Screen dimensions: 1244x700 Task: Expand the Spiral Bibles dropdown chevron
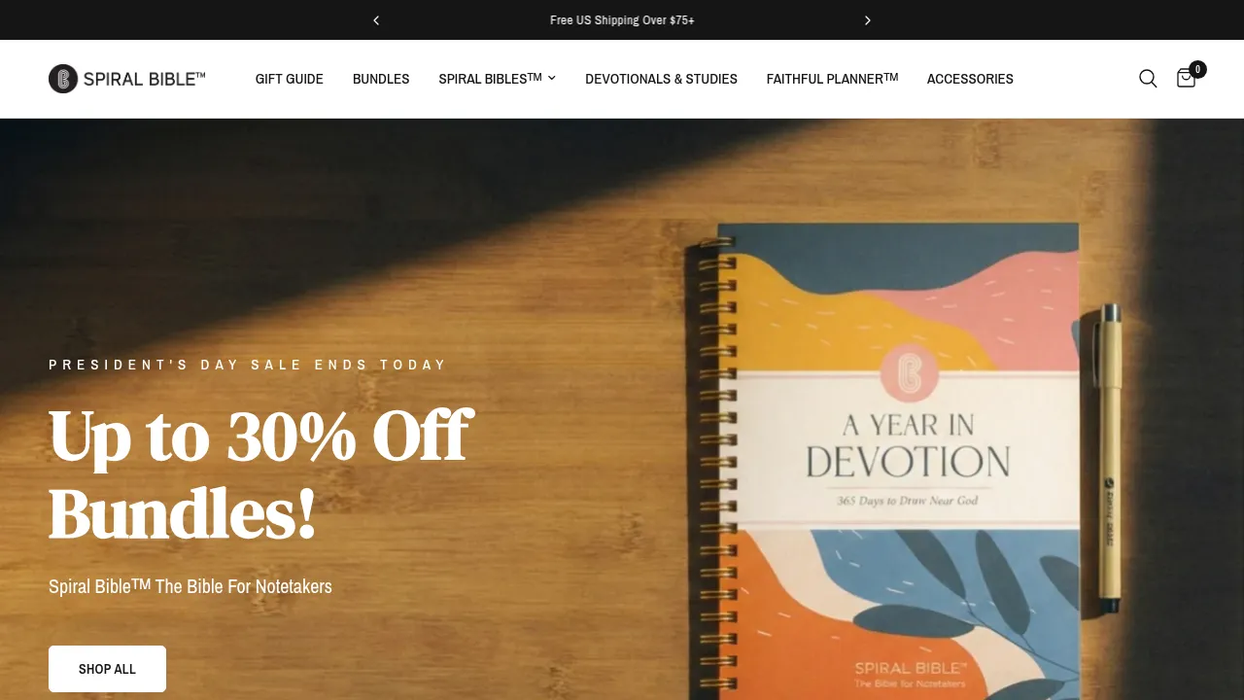pyautogui.click(x=552, y=79)
